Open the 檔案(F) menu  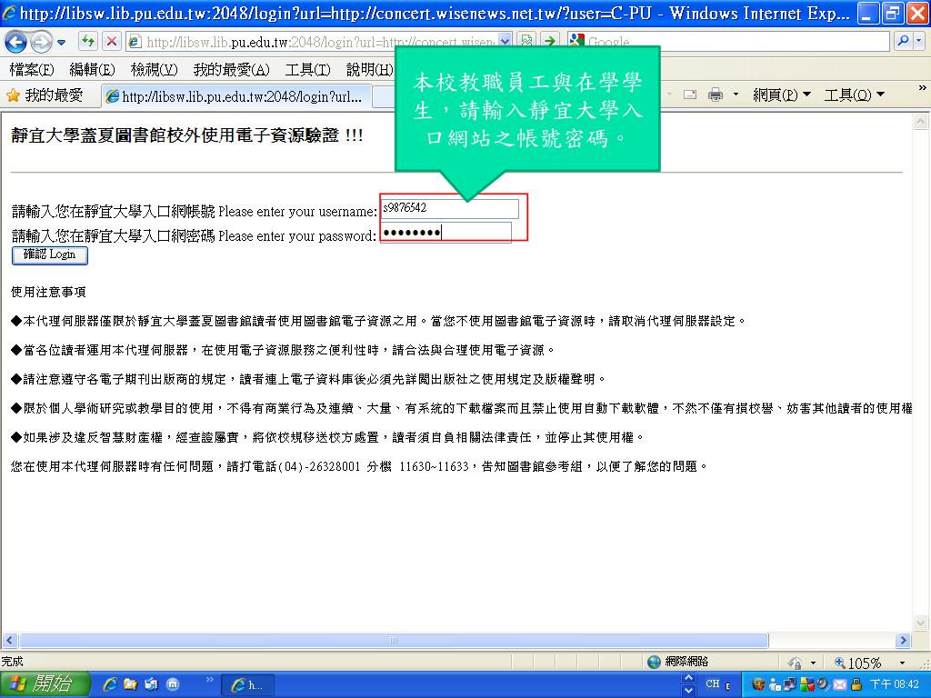pos(32,69)
